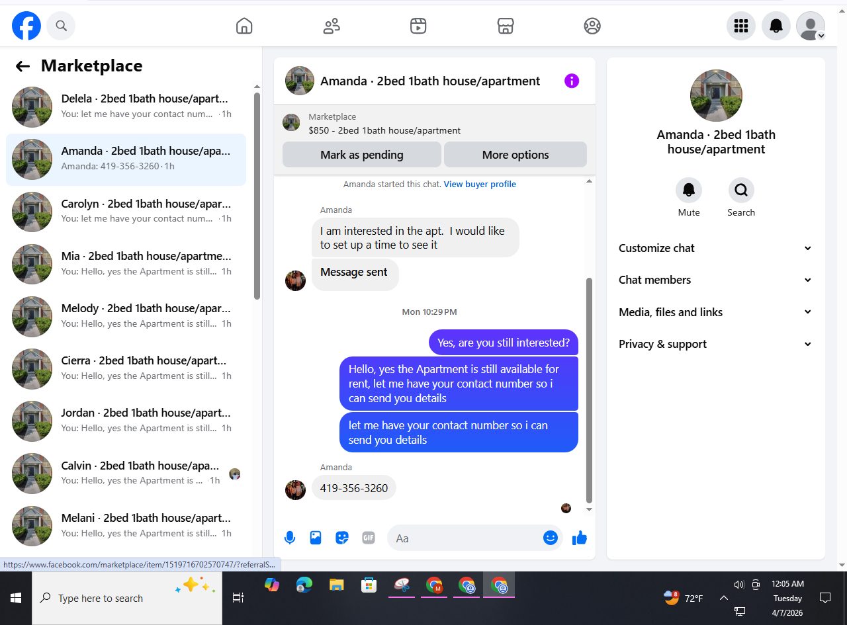Open the emoji picker smiley icon

pyautogui.click(x=551, y=538)
